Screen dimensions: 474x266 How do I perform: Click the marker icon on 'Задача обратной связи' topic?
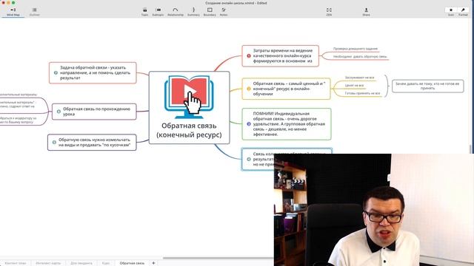(x=56, y=72)
